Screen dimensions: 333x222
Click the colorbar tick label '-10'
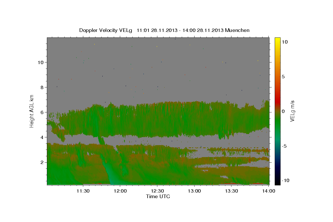point(286,180)
